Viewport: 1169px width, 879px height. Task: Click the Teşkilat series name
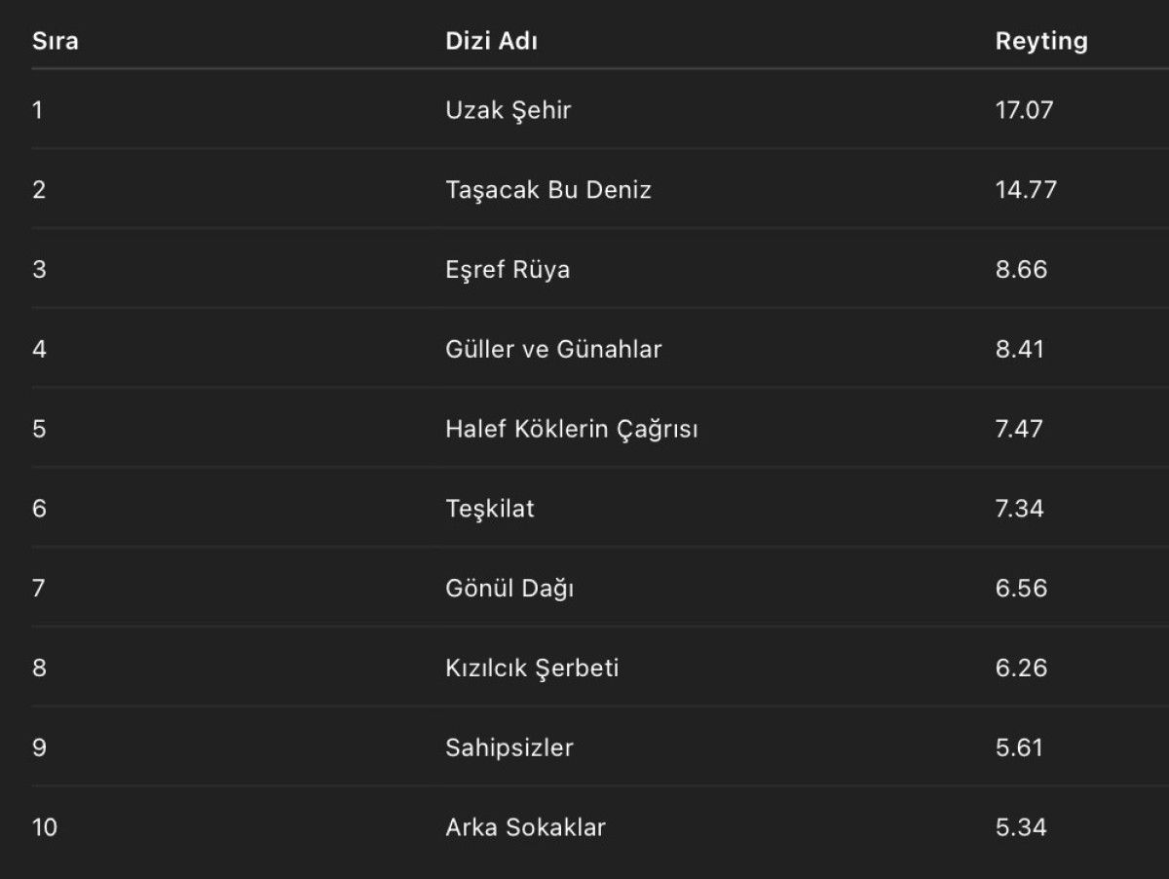point(489,509)
